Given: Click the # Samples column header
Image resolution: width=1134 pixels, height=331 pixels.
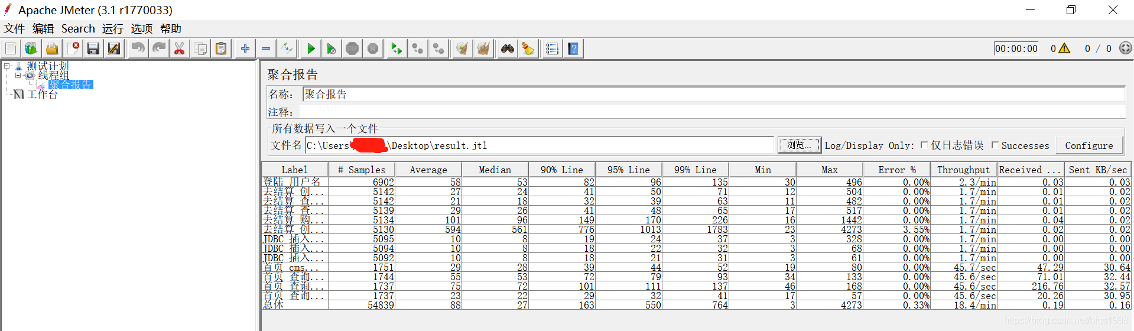Looking at the screenshot, I should coord(361,170).
